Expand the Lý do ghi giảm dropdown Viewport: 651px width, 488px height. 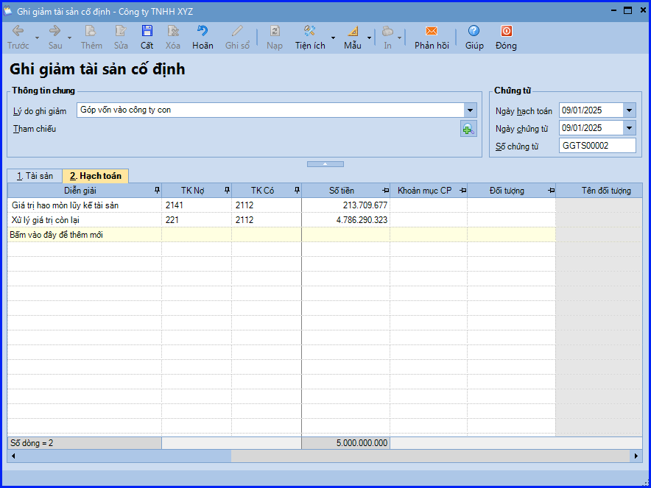[x=470, y=110]
